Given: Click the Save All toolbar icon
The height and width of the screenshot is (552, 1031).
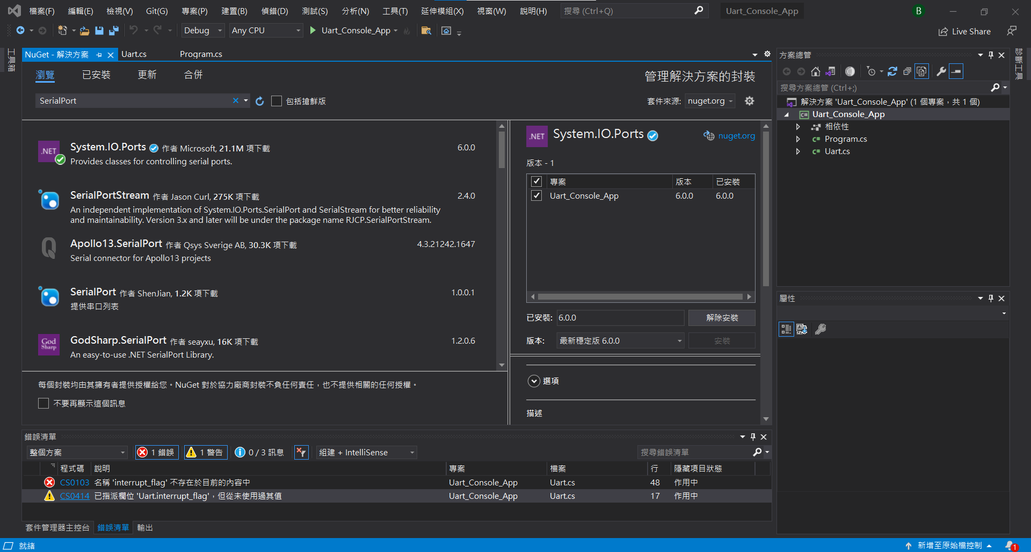Looking at the screenshot, I should point(113,31).
